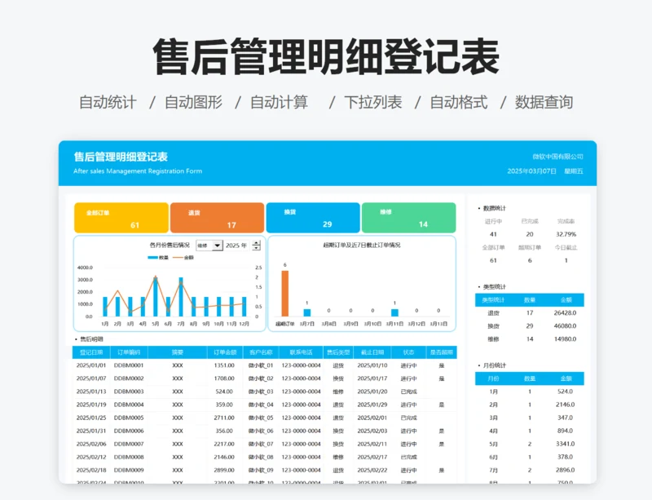Click order code cell DDBM0002

(129, 378)
